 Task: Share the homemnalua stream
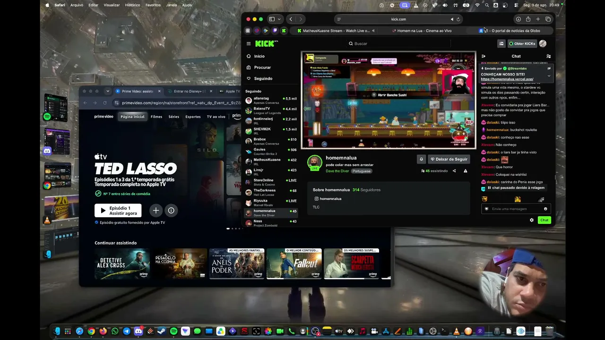coord(454,171)
